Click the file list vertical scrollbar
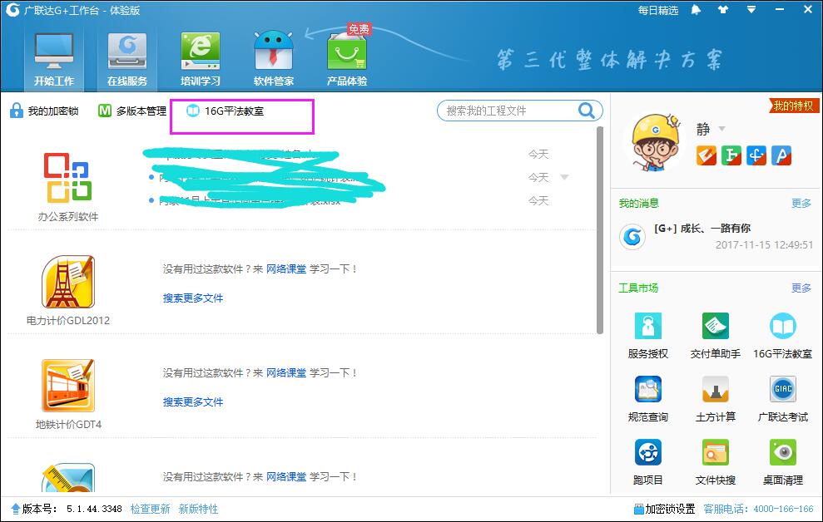 [x=600, y=229]
